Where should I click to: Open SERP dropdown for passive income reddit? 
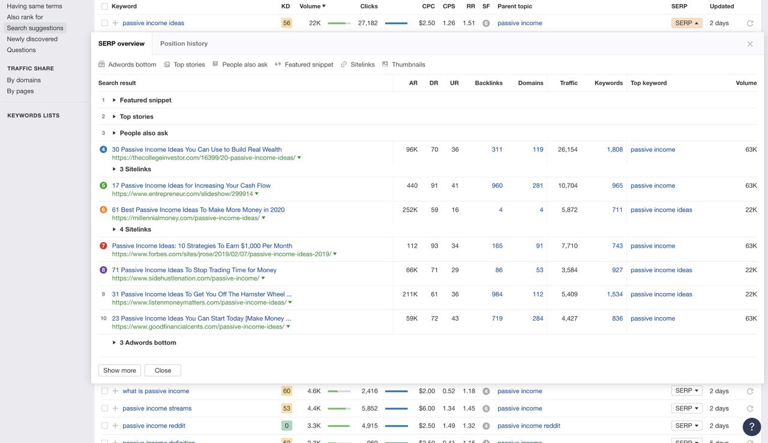[686, 426]
